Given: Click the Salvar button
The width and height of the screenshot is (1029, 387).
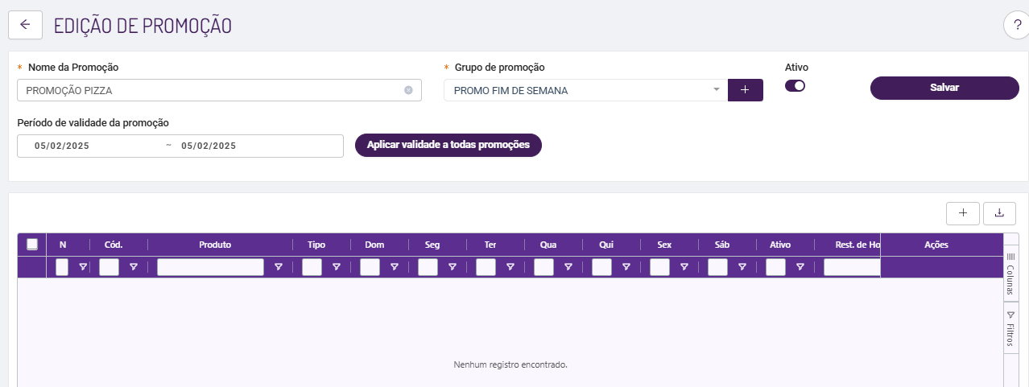Looking at the screenshot, I should click(944, 88).
